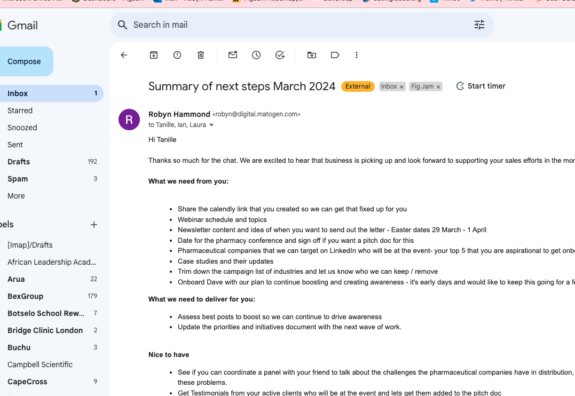The image size is (575, 396).
Task: Go back to the inbox list
Action: [x=124, y=55]
